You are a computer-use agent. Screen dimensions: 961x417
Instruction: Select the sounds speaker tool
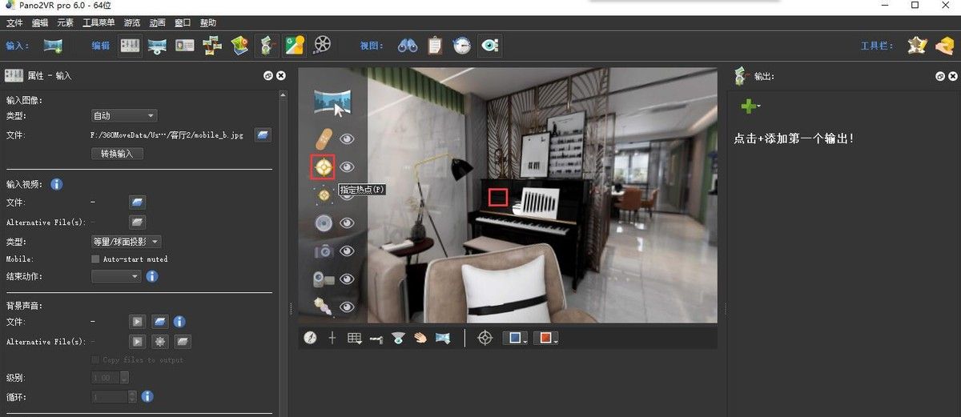click(324, 223)
